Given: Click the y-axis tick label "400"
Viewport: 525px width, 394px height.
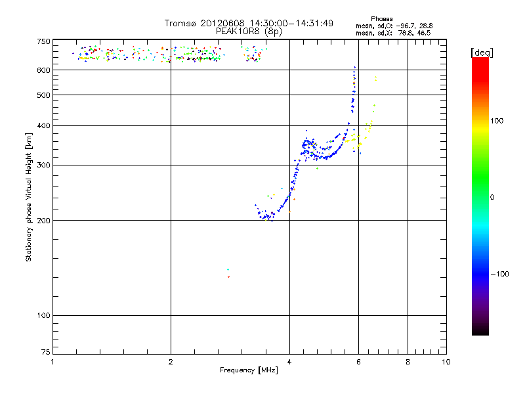Looking at the screenshot, I should pyautogui.click(x=43, y=125).
